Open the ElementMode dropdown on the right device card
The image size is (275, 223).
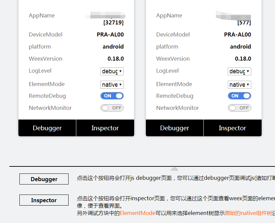pos(239,84)
